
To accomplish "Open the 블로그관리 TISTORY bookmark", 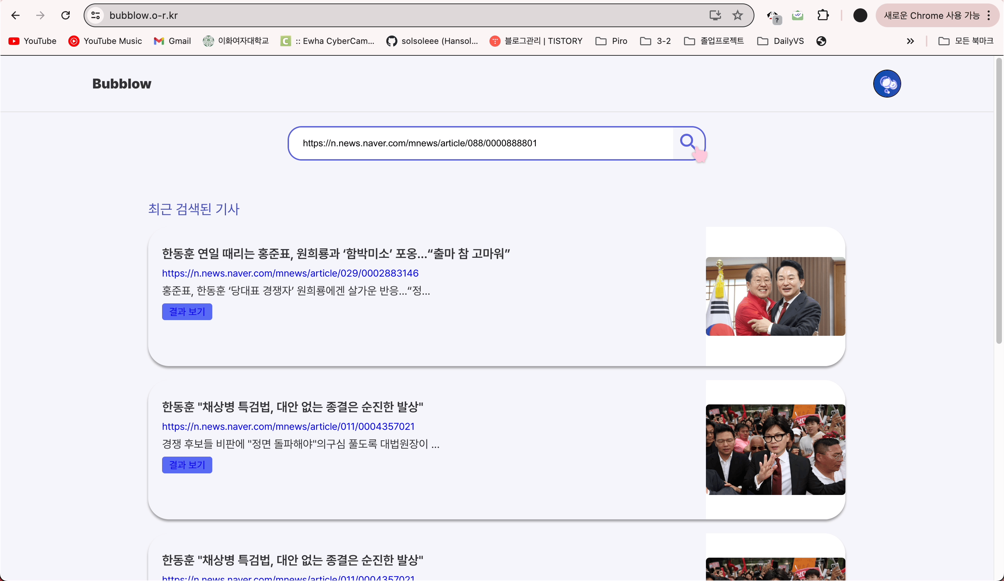I will pyautogui.click(x=536, y=41).
